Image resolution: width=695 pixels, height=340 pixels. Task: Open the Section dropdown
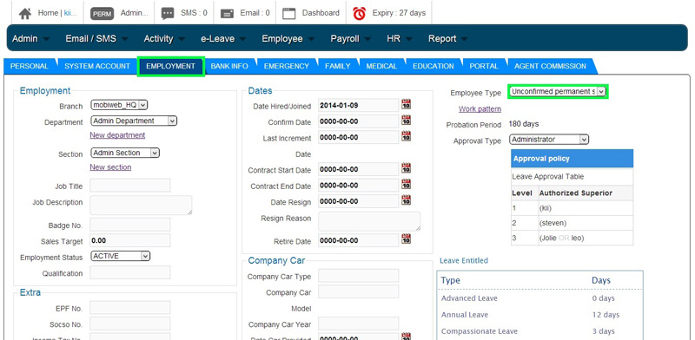(125, 153)
